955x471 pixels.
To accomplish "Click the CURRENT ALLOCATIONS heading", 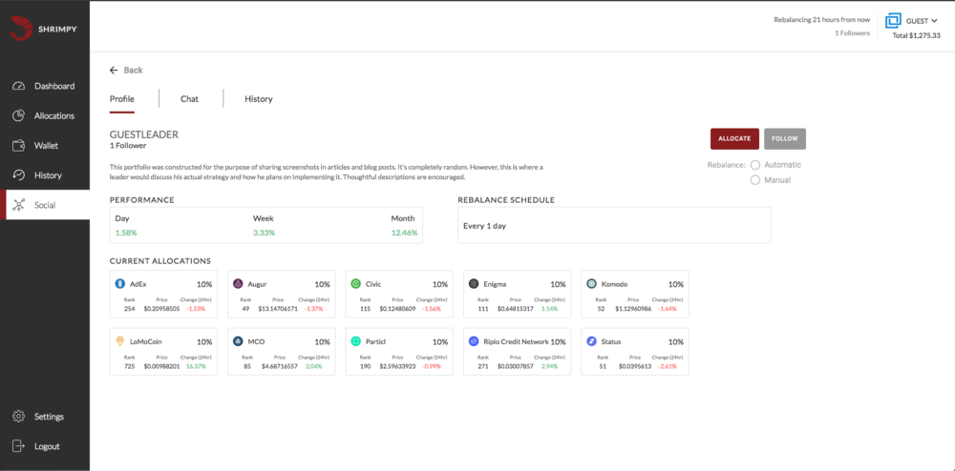I will (160, 260).
